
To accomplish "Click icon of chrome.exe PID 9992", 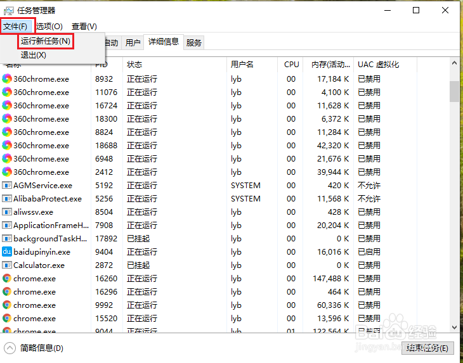I will click(x=7, y=305).
